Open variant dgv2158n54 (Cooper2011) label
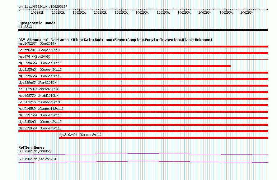This screenshot has width=277, height=180. point(40,122)
